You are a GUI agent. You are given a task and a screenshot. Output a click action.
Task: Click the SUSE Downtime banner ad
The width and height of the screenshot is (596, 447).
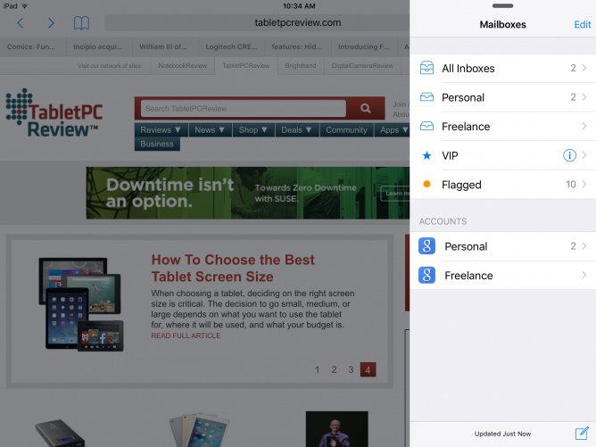248,193
